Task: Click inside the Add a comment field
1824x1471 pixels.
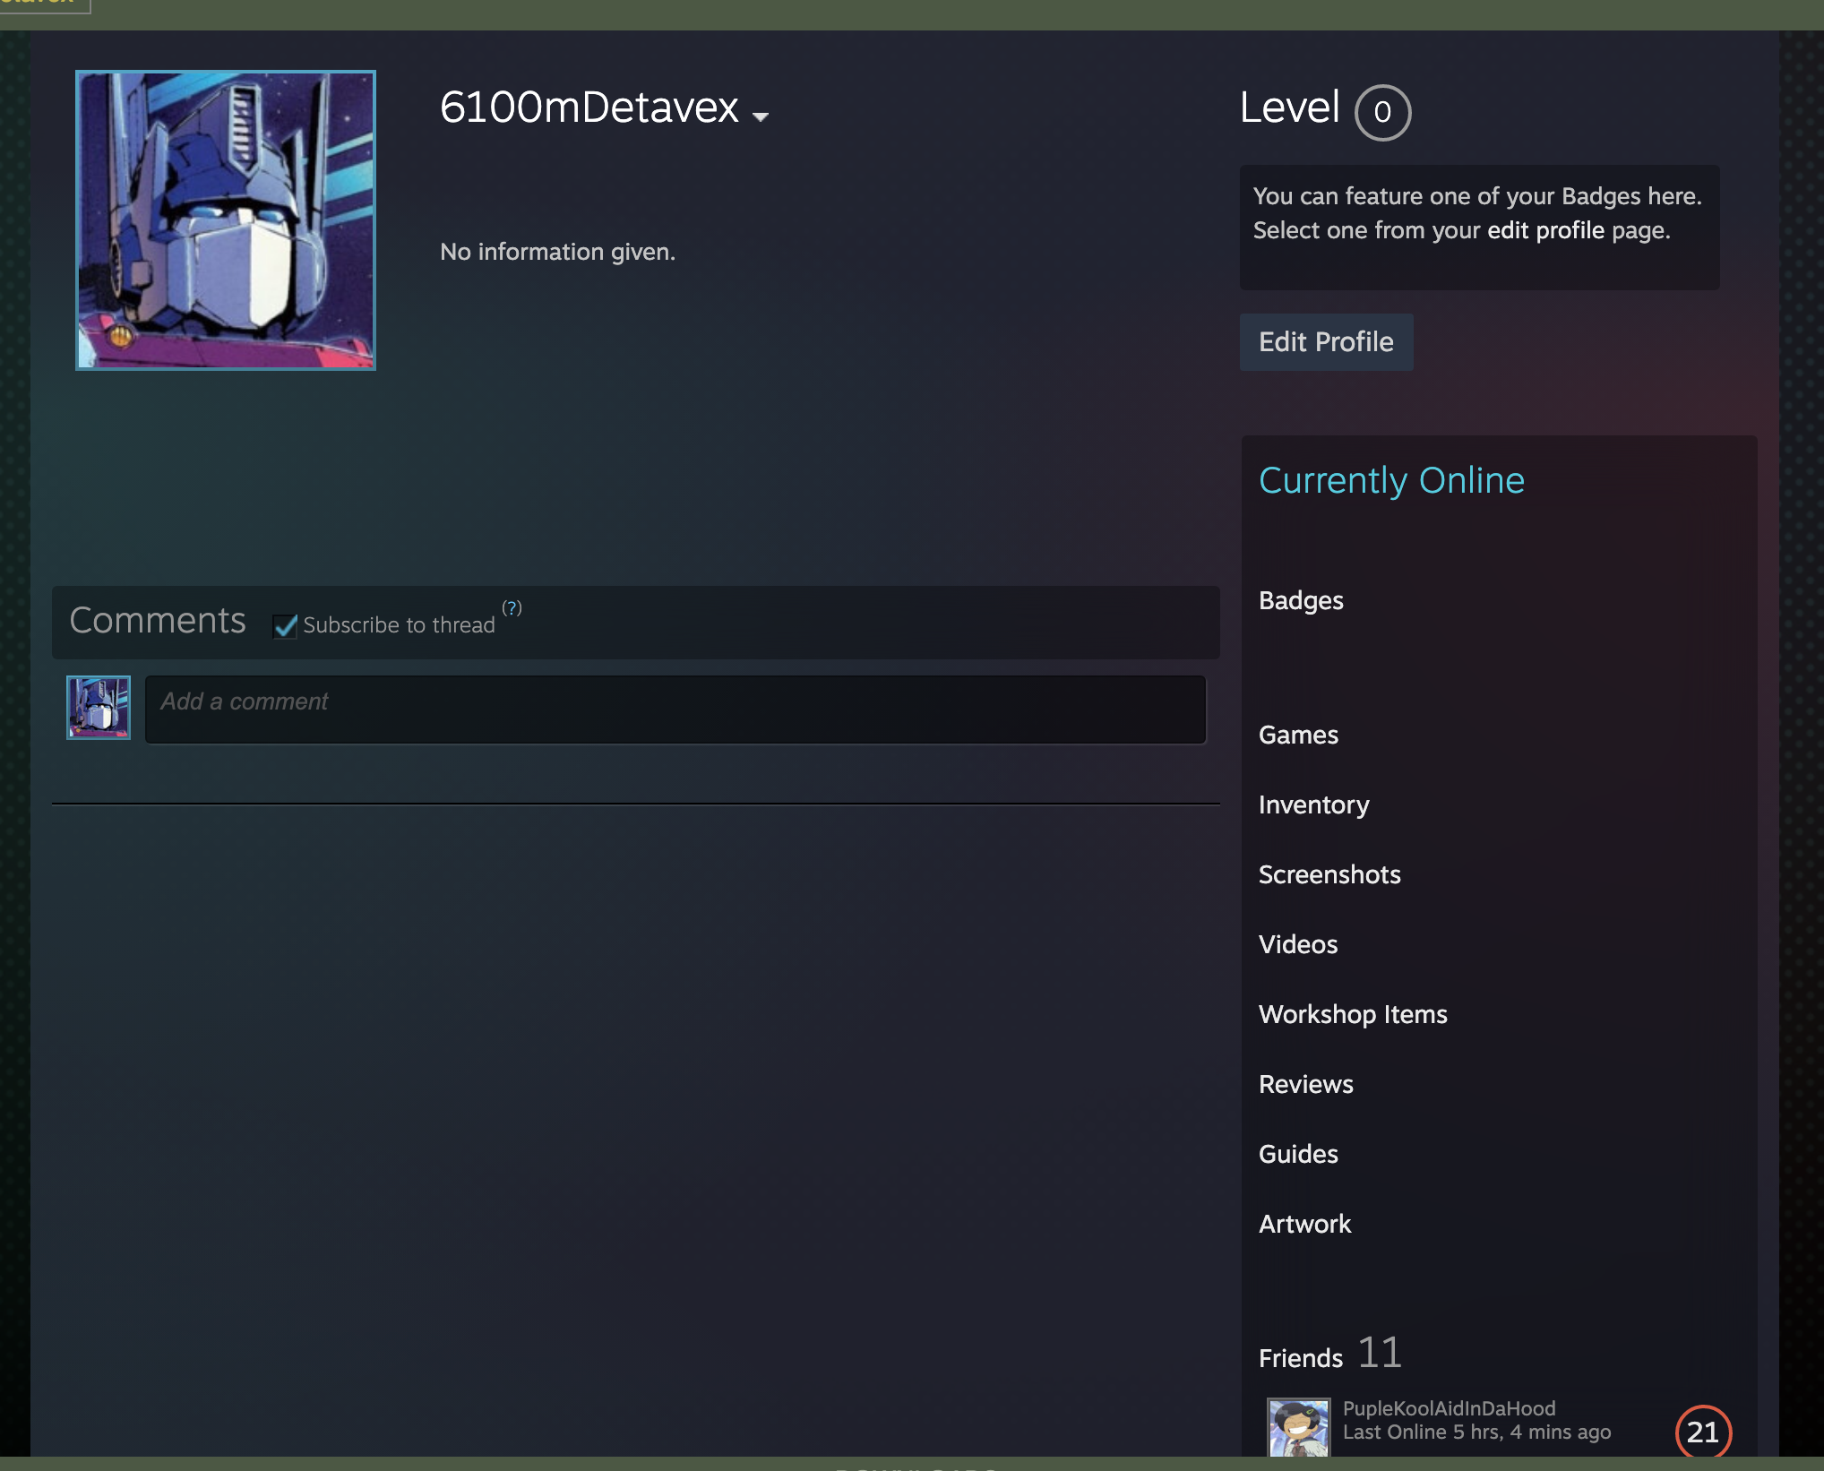Action: click(x=675, y=709)
